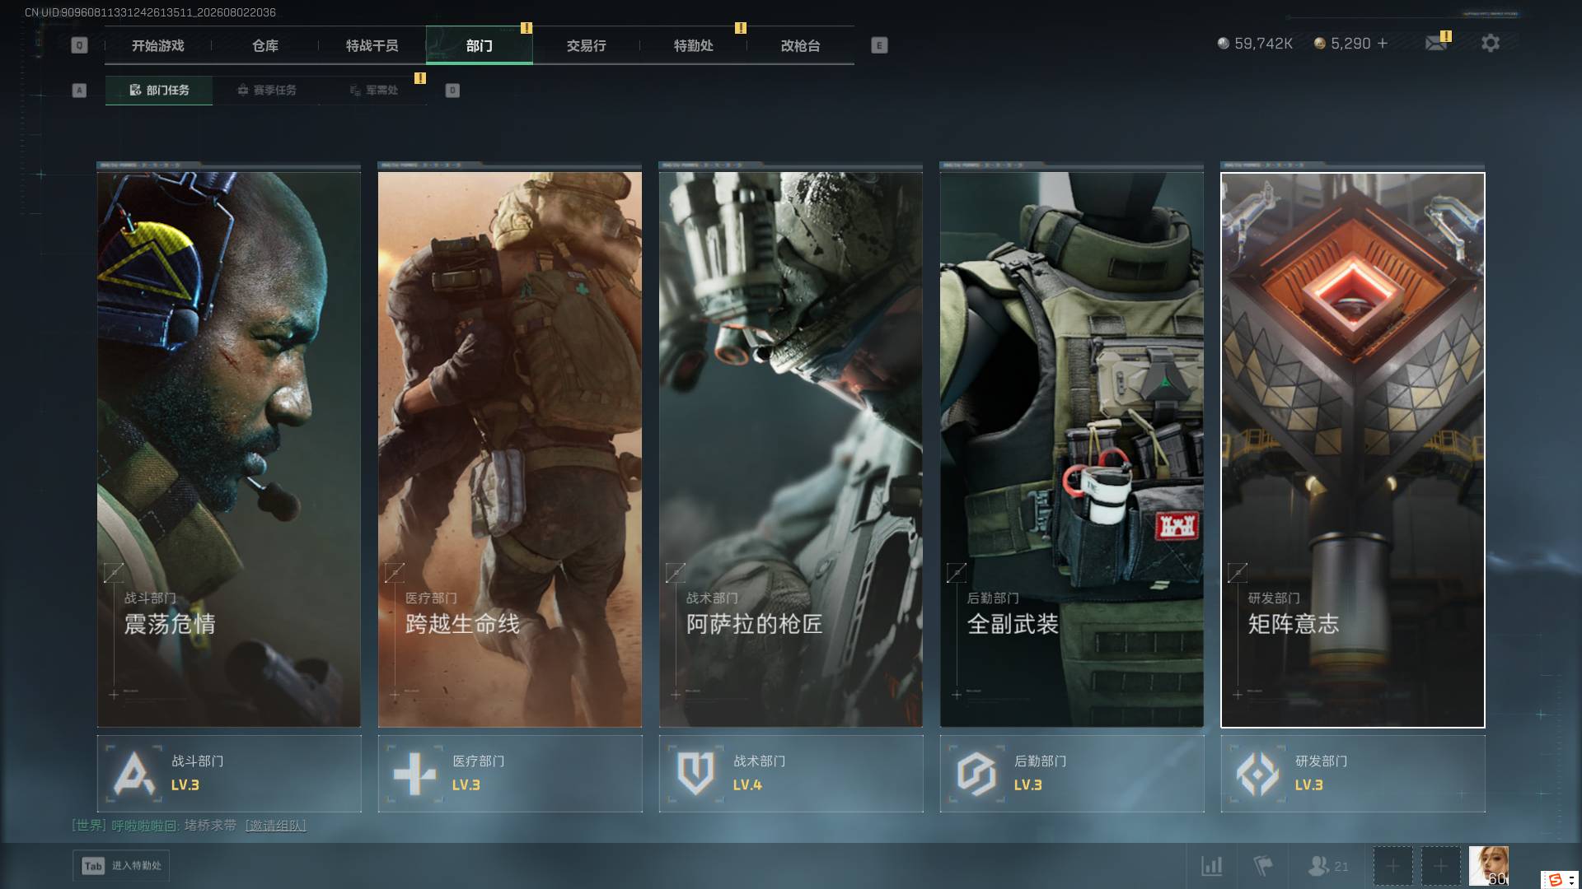
Task: Switch to the 改枪台 tab
Action: click(801, 46)
